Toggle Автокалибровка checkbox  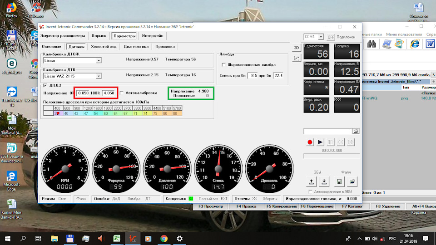coord(122,93)
